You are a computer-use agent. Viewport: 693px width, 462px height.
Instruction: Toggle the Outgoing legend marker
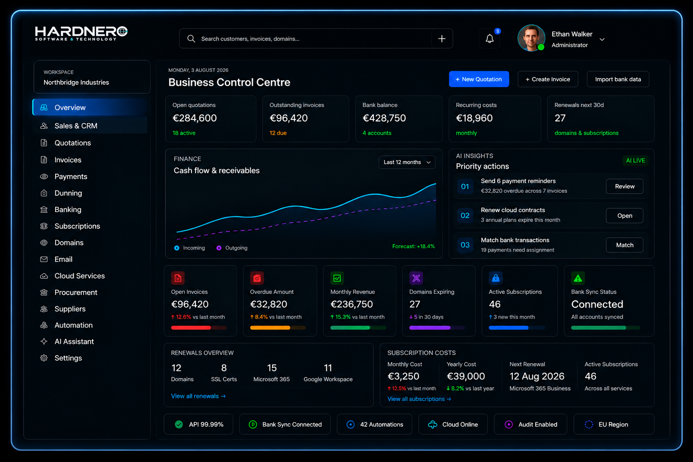[219, 248]
